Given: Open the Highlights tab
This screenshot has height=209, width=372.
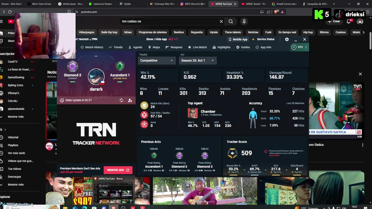Looking at the screenshot, I should [x=221, y=47].
